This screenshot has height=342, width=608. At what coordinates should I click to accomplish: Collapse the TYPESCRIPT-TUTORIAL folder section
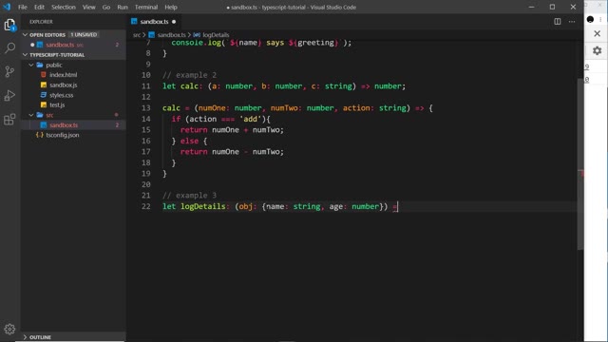[x=26, y=55]
